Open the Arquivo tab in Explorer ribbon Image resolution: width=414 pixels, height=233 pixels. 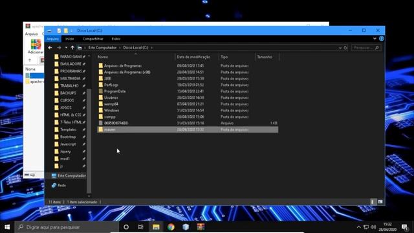tap(53, 39)
